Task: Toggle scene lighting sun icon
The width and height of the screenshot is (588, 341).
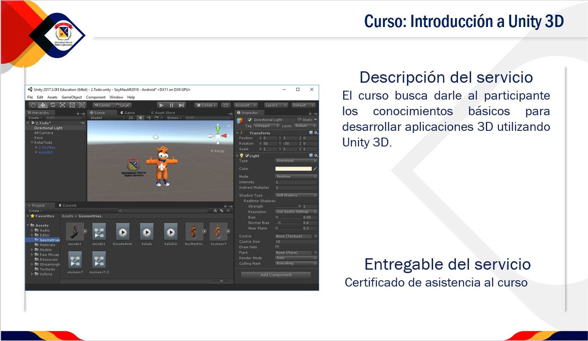Action: click(141, 118)
